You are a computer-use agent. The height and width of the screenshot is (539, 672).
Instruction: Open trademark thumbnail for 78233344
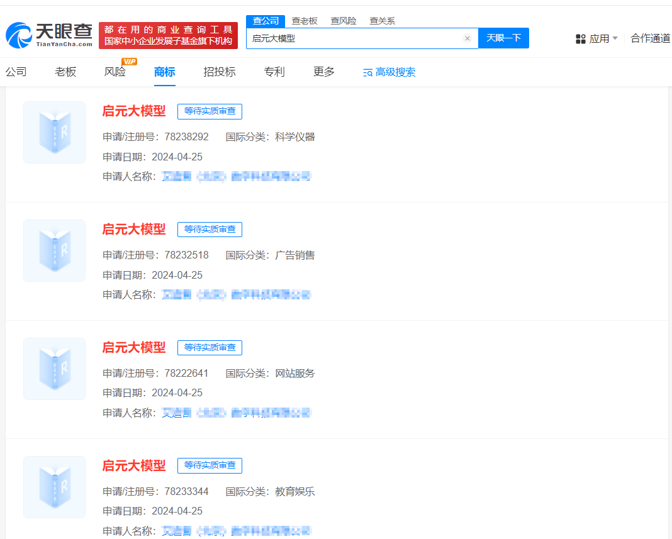click(x=55, y=487)
